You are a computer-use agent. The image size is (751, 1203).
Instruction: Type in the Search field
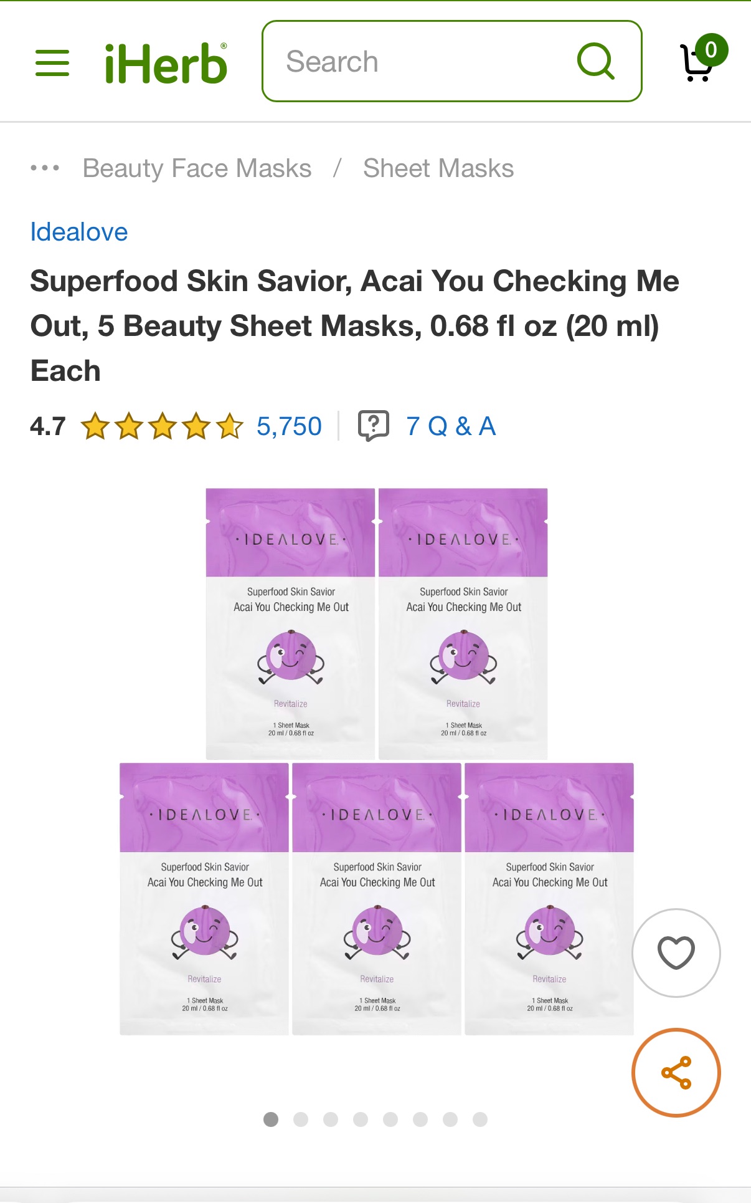click(423, 61)
